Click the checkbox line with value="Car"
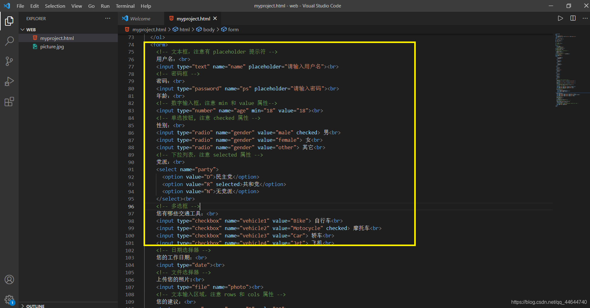Viewport: 590px width, 308px height. [x=245, y=236]
